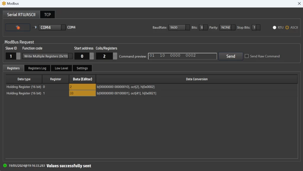Screen dimensions: 303x171
Task: Click the Data type column header
Action: [24, 79]
